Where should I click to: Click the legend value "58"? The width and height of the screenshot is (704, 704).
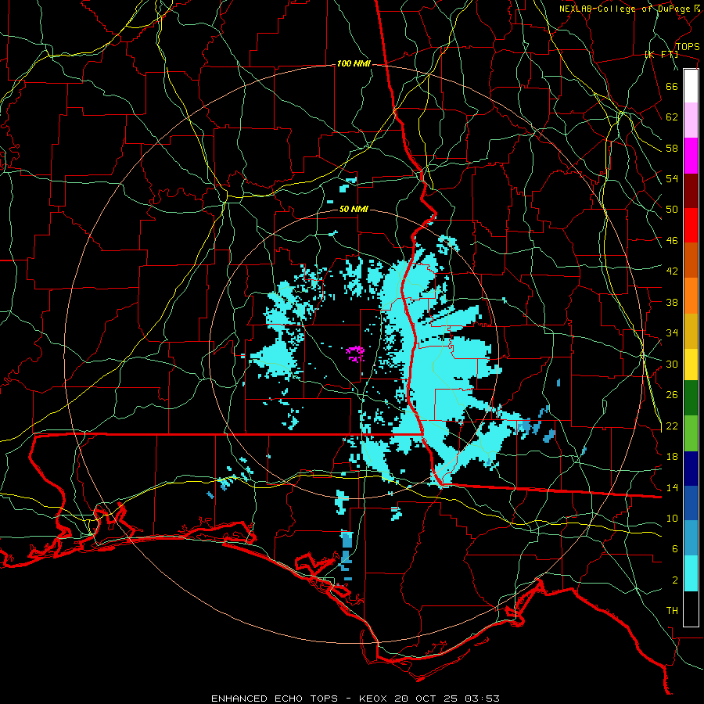point(672,148)
